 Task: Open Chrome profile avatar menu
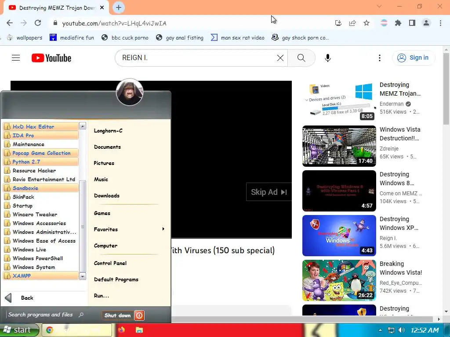pos(426,23)
